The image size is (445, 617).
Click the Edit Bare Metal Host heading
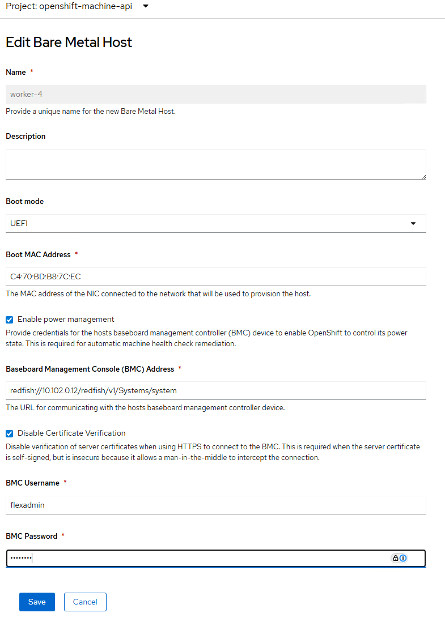pos(69,42)
